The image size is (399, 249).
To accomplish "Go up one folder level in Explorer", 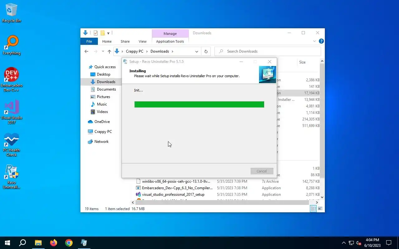I will 109,51.
